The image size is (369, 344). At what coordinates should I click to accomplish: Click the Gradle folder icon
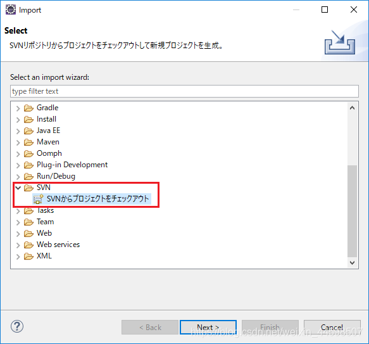[x=28, y=108]
